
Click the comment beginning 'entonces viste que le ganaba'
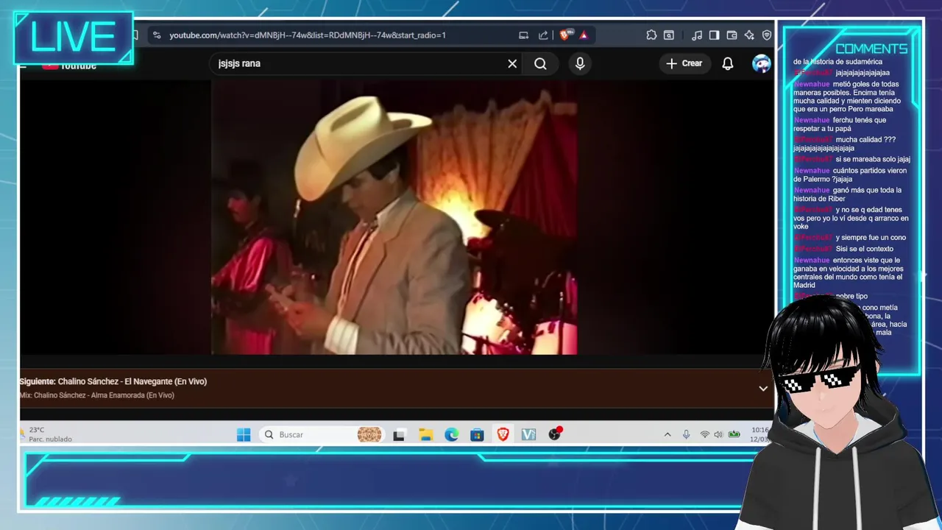[x=848, y=272]
